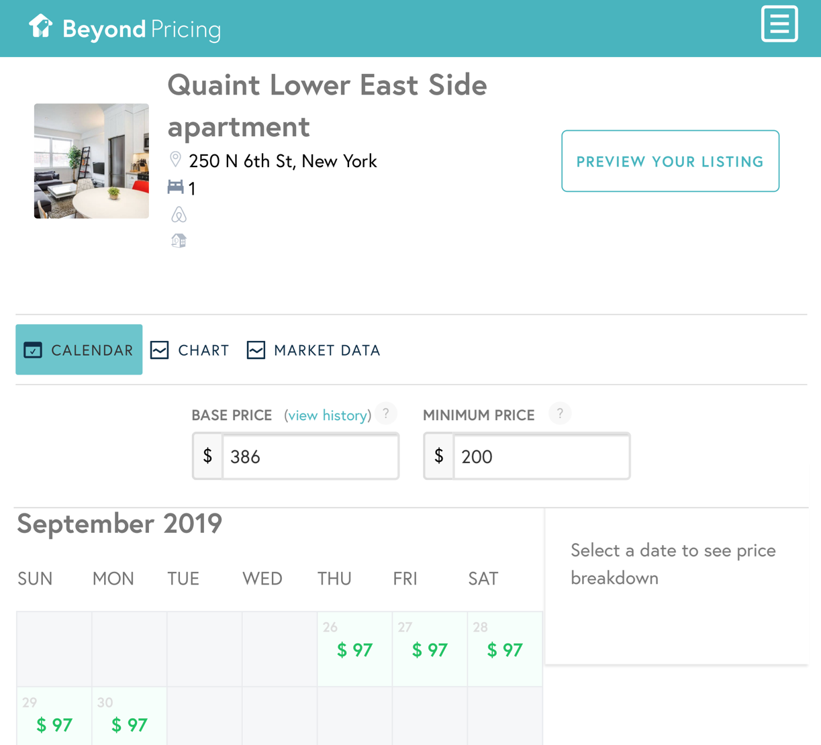Switch to the Chart tab
The image size is (821, 745).
point(190,350)
